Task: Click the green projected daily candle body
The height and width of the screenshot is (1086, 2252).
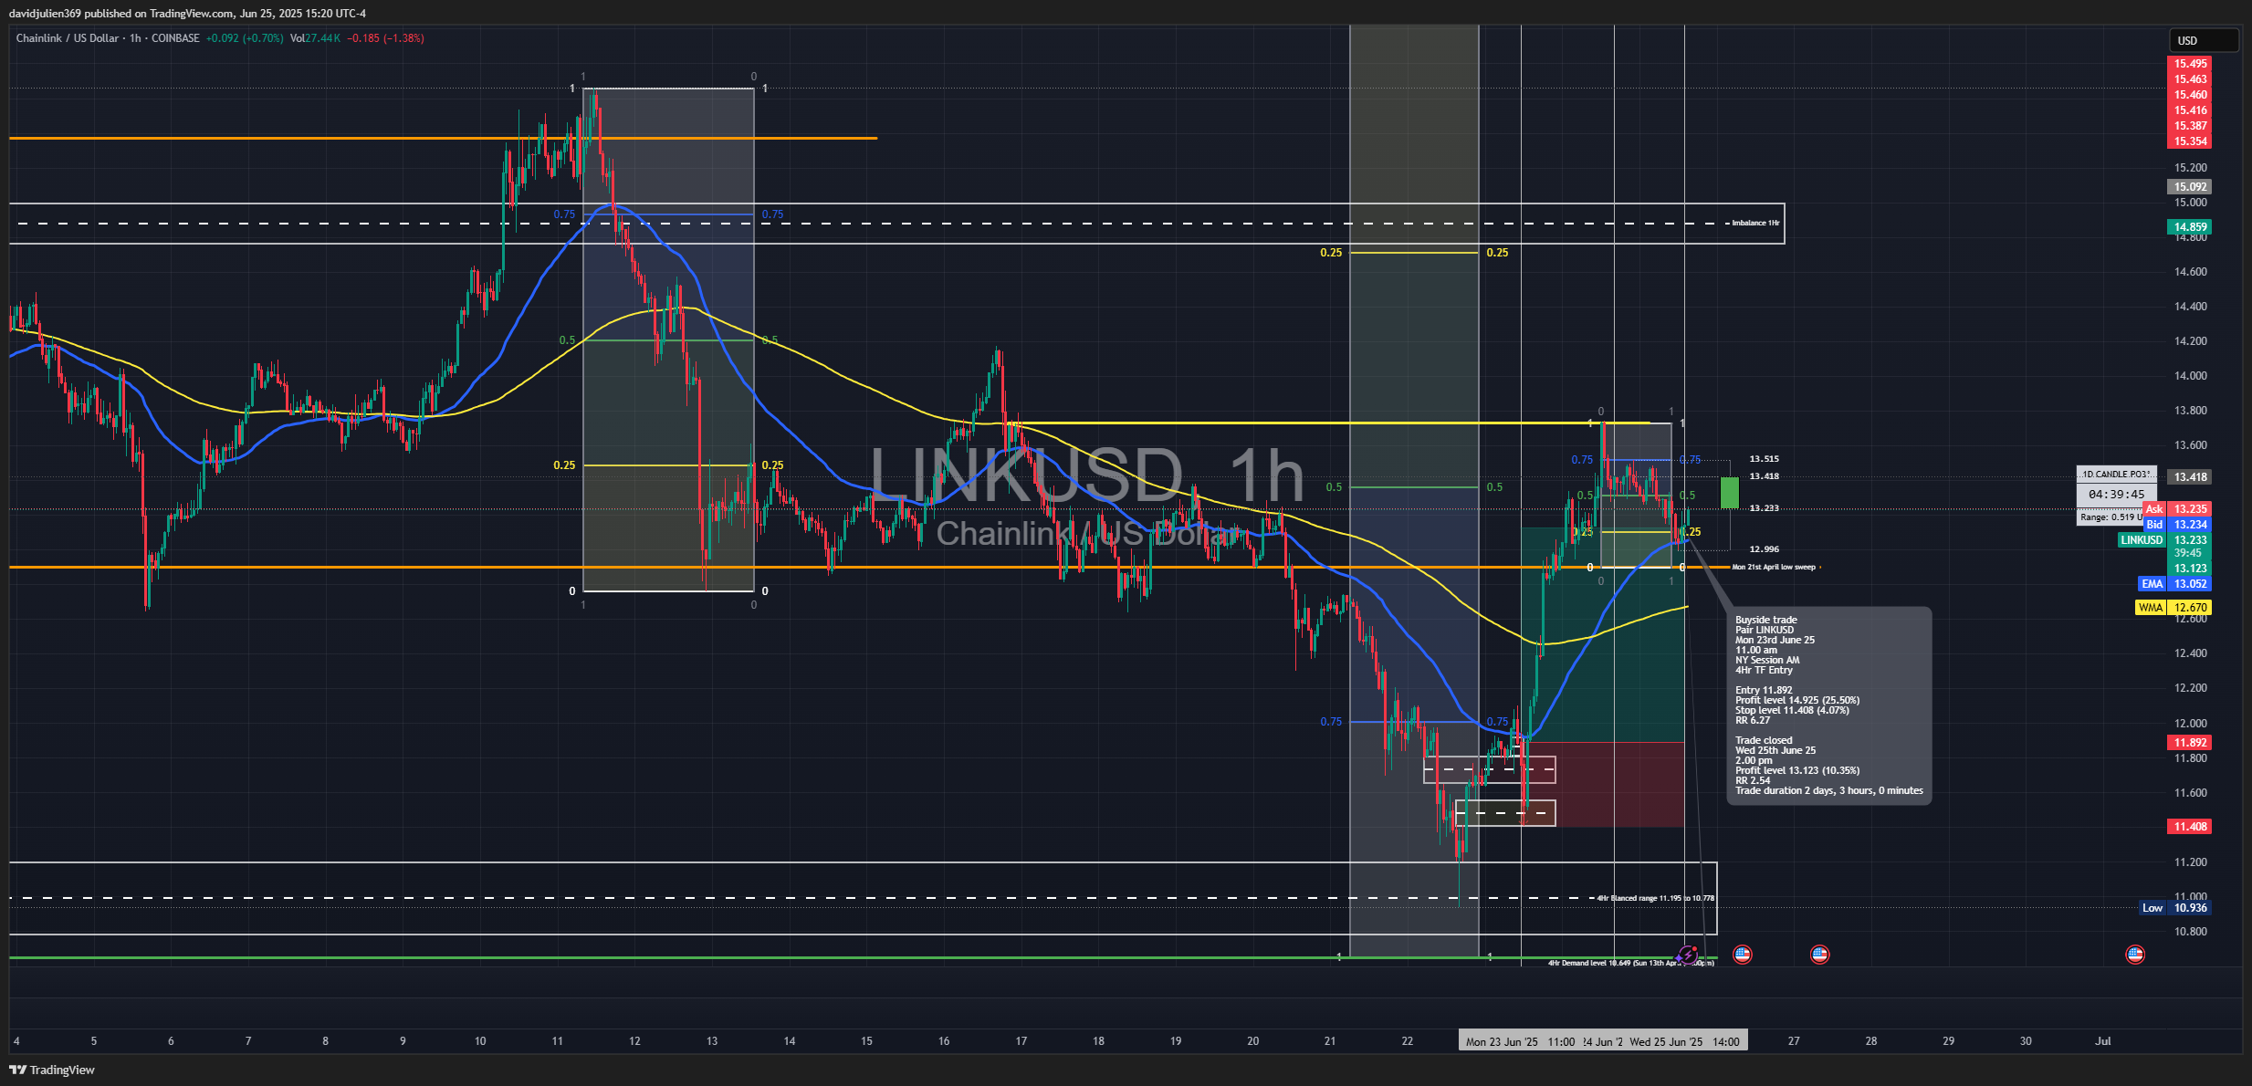Action: point(1729,493)
